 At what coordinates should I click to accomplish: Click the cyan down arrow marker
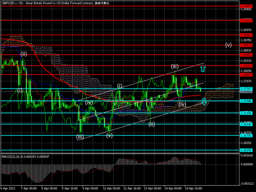[204, 102]
